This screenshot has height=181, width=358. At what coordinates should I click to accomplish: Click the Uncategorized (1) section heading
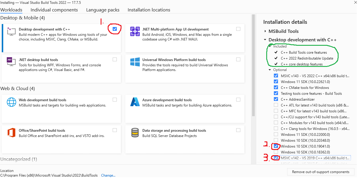coord(19,159)
